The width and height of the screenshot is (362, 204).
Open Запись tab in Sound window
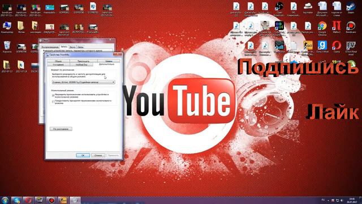[x=64, y=46]
